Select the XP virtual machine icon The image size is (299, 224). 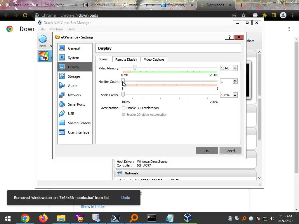click(x=44, y=56)
